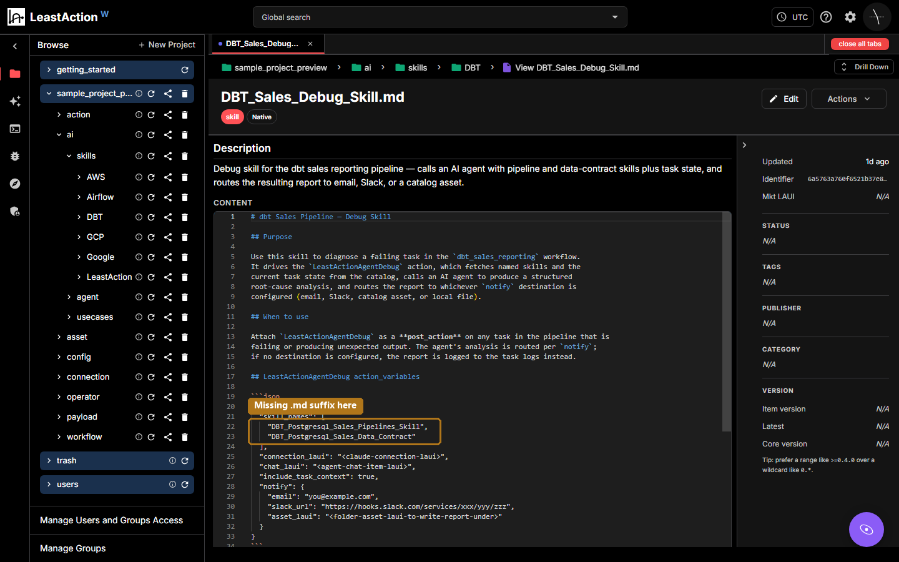Expand the Airflow folder

click(x=79, y=197)
